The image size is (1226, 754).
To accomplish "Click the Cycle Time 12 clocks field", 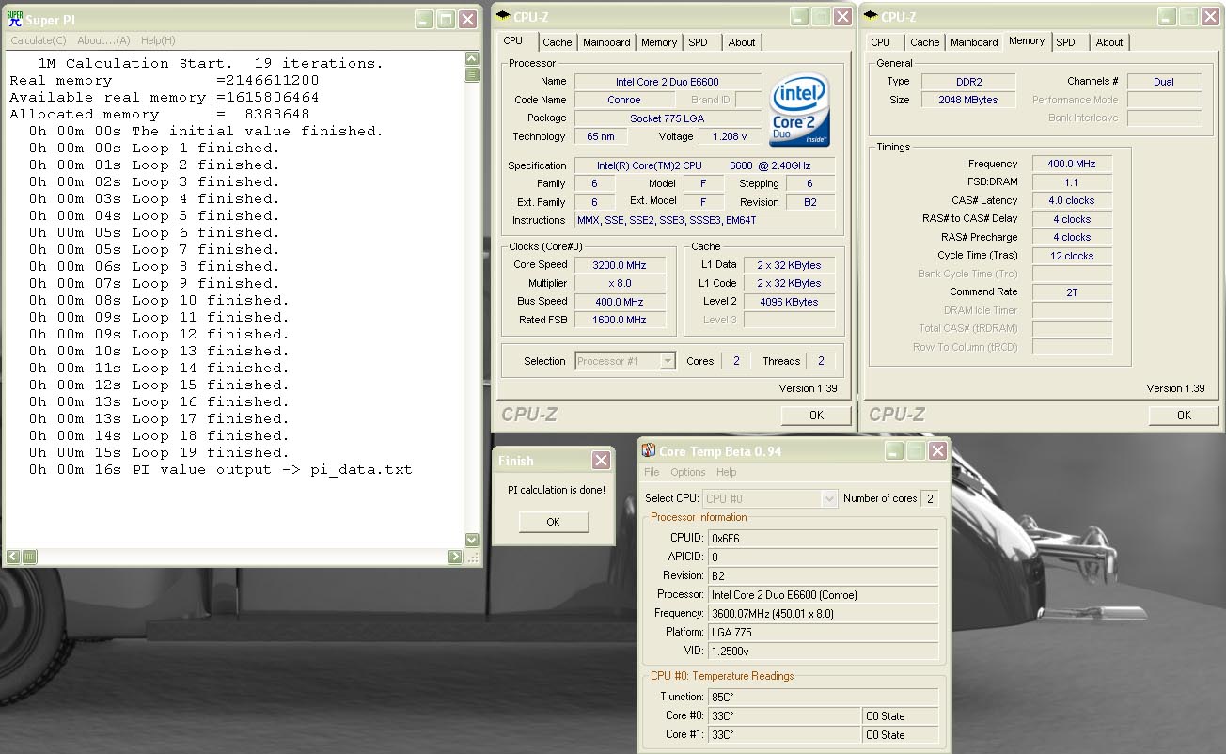I will pos(1072,256).
